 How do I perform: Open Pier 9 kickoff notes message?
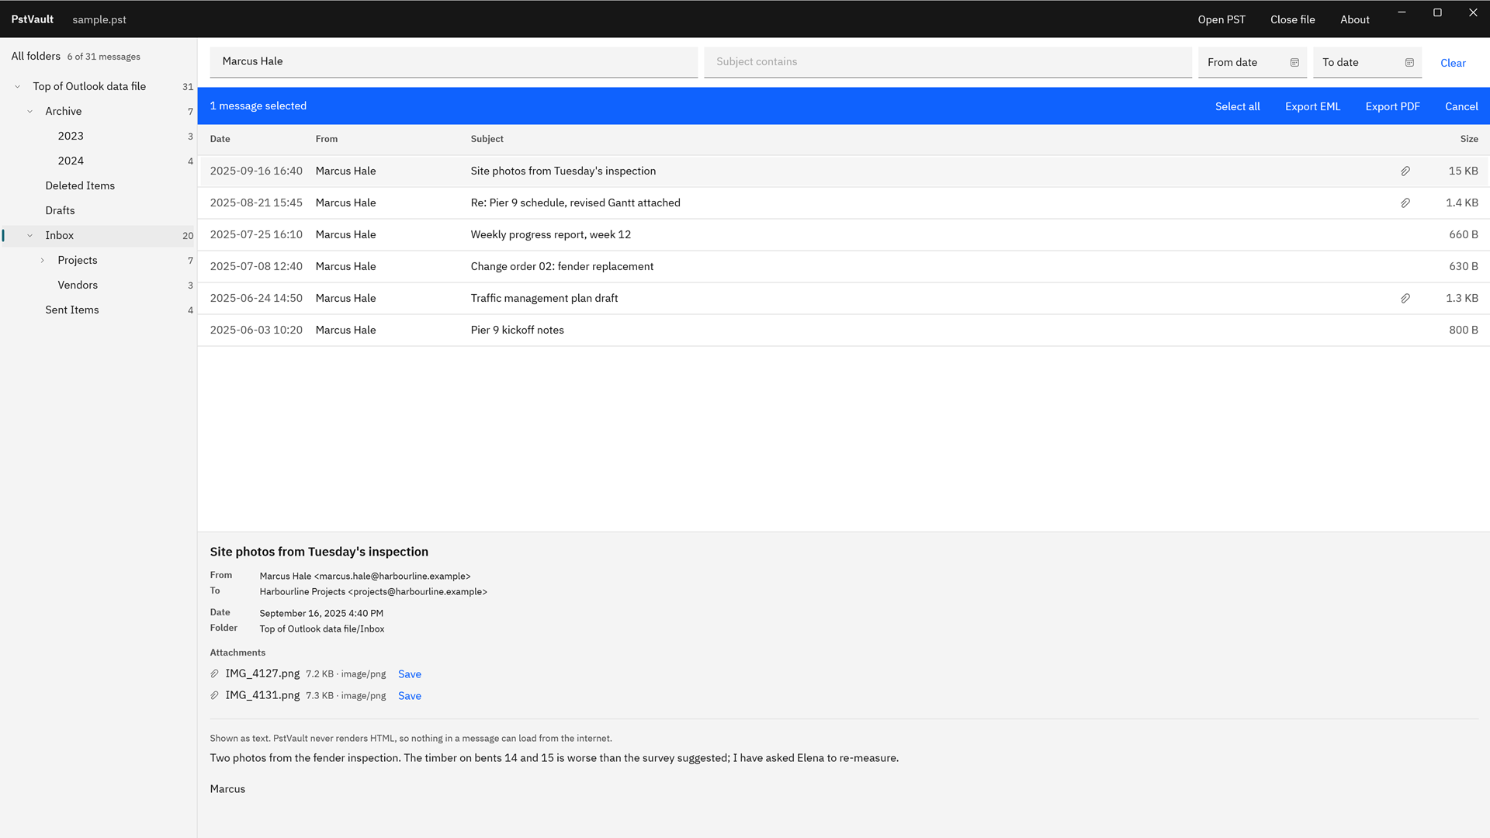[844, 330]
